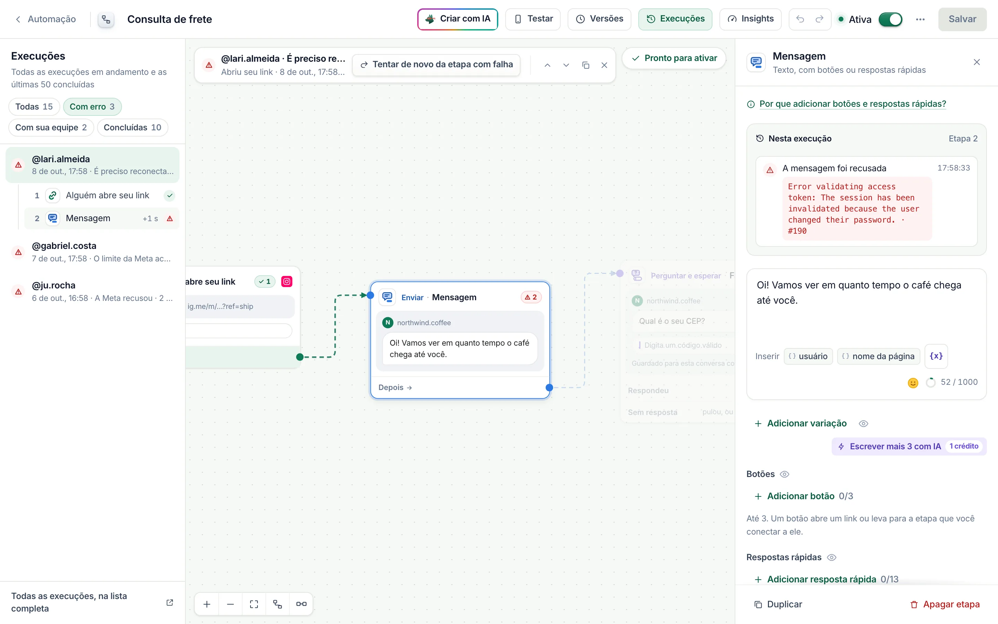Go to next execution with down chevron

point(566,65)
